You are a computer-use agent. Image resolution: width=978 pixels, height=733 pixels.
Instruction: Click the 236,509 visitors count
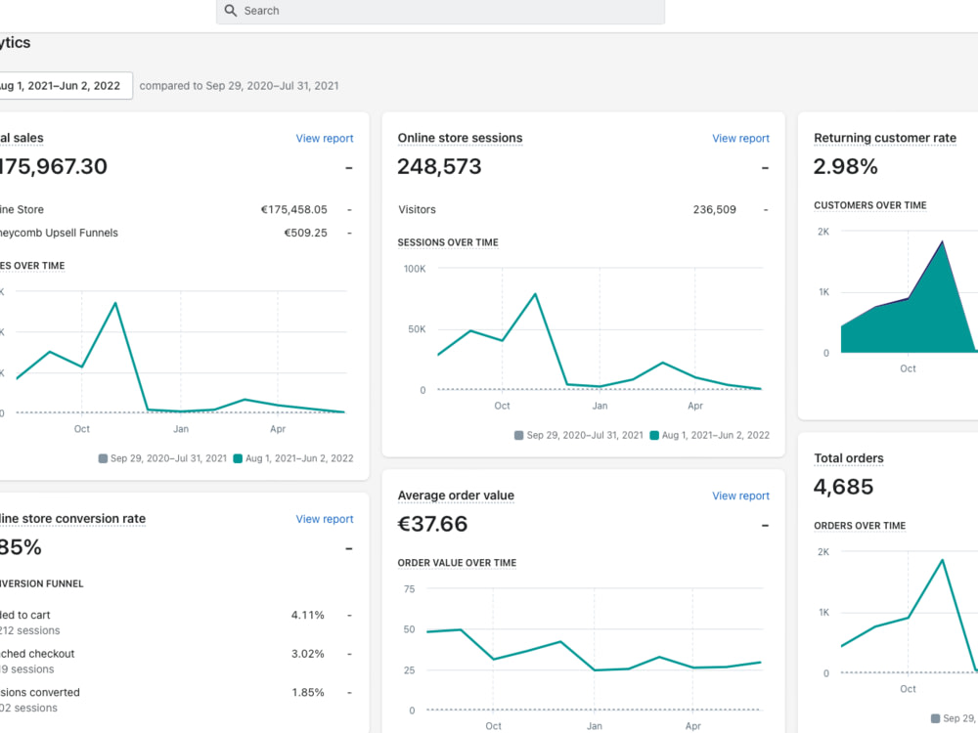(714, 210)
